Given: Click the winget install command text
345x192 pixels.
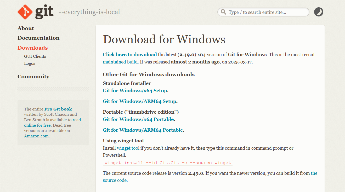Looking at the screenshot, I should pos(168,163).
